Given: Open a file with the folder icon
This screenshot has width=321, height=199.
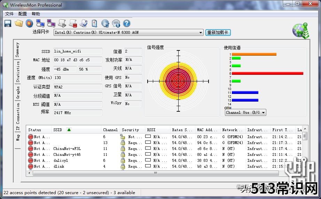Looking at the screenshot, I should click(x=19, y=24).
